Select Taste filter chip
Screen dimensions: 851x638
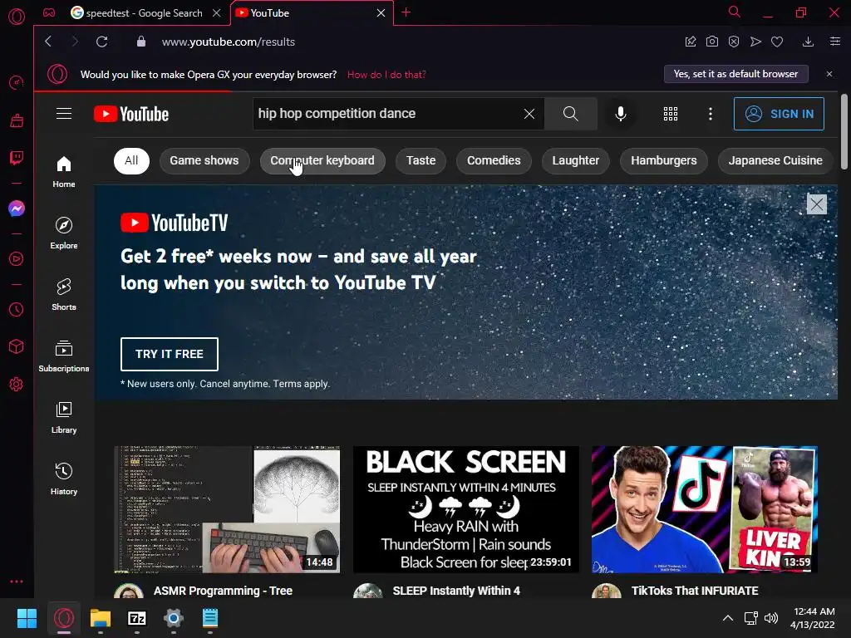click(x=421, y=160)
